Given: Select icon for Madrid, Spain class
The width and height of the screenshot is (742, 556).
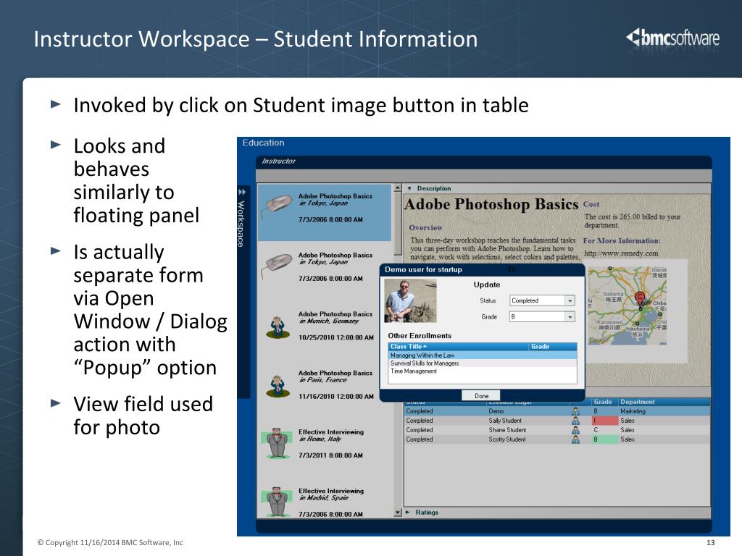Looking at the screenshot, I should tap(278, 501).
